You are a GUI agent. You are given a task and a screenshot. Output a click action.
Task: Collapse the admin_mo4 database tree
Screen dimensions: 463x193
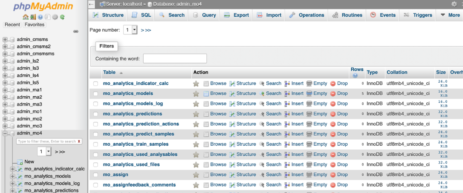(x=5, y=133)
